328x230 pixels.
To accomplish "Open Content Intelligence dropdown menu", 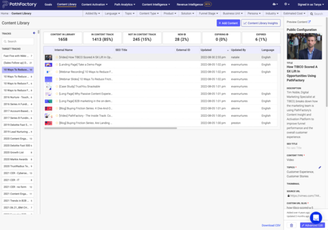I will (x=156, y=4).
